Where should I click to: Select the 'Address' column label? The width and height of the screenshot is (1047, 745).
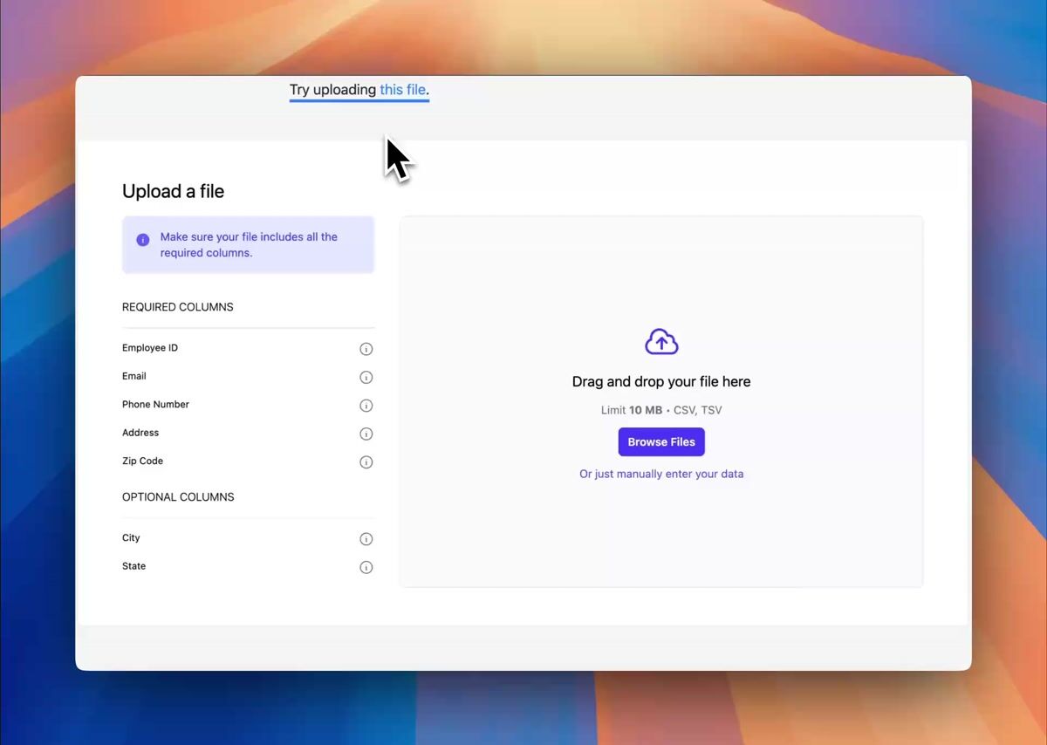coord(140,433)
